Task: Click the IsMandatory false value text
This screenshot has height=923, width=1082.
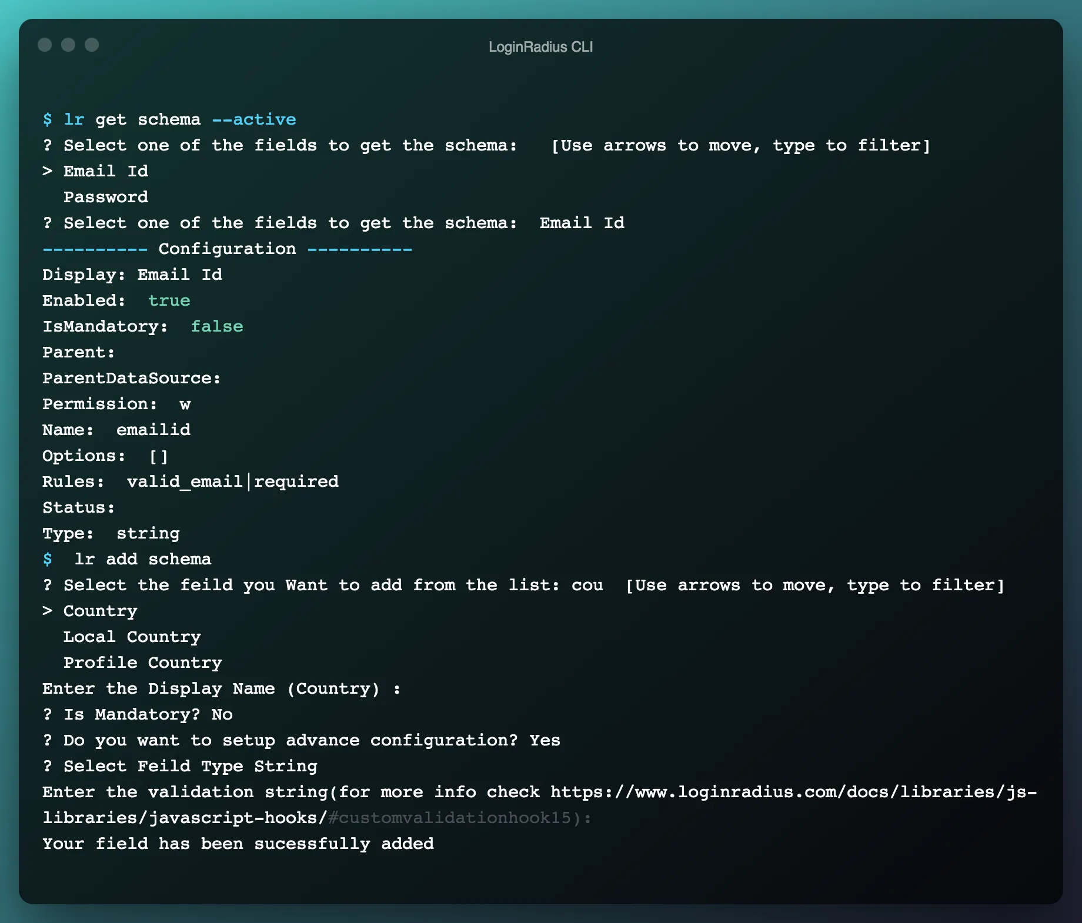Action: (216, 326)
